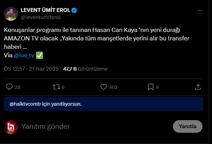Follow the @lue_tv mention link
This screenshot has height=144, width=212.
(24, 55)
